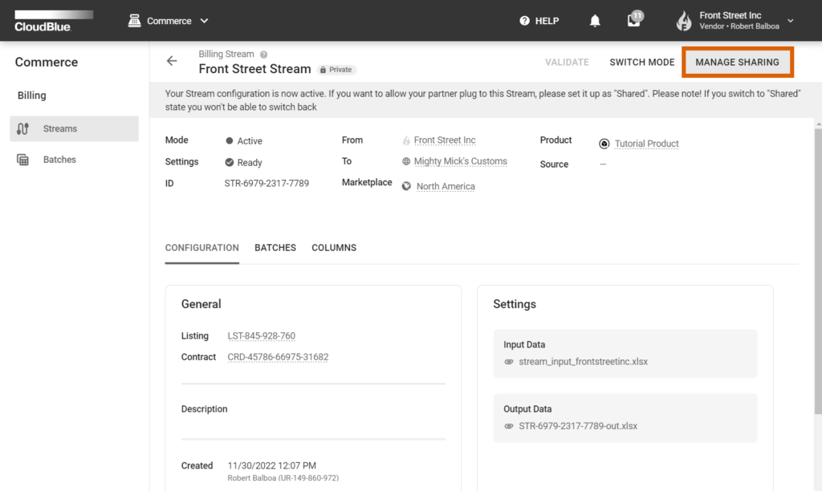822x491 pixels.
Task: Switch to the CONFIGURATION tab
Action: [x=201, y=248]
